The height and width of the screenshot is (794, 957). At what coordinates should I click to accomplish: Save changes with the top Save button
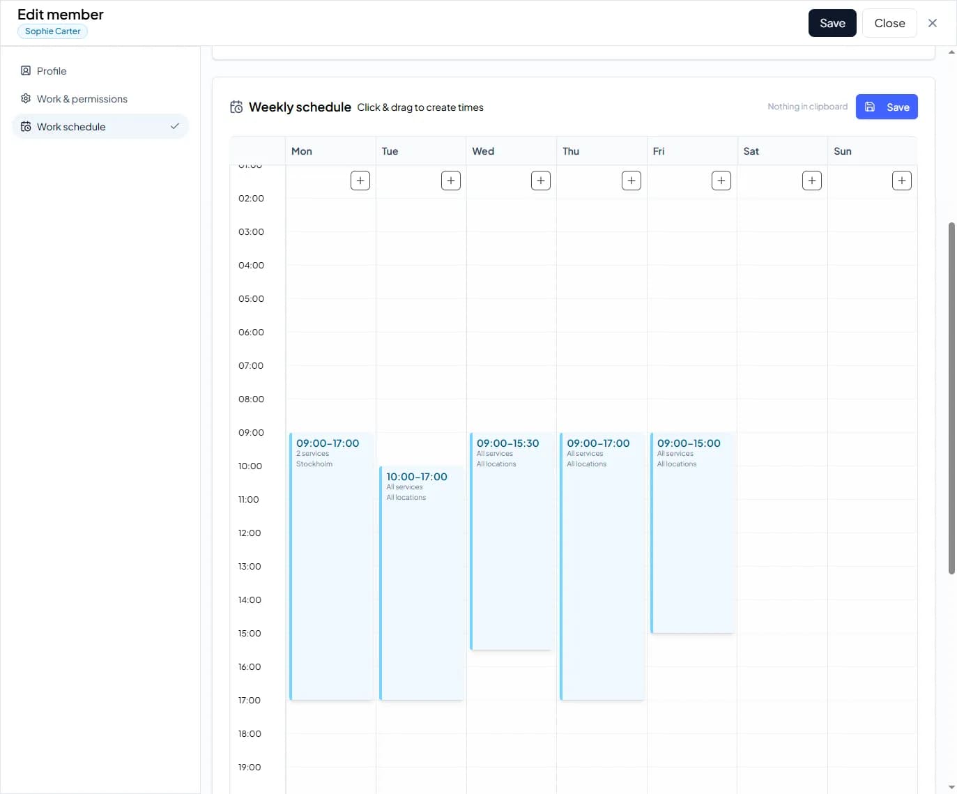(832, 22)
